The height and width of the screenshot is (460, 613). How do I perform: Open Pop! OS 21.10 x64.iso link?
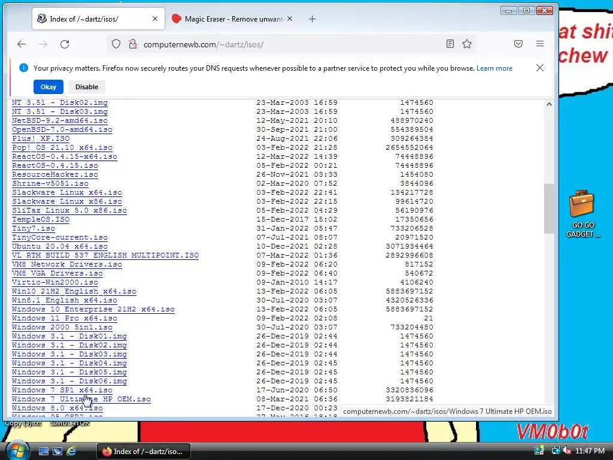tap(62, 147)
